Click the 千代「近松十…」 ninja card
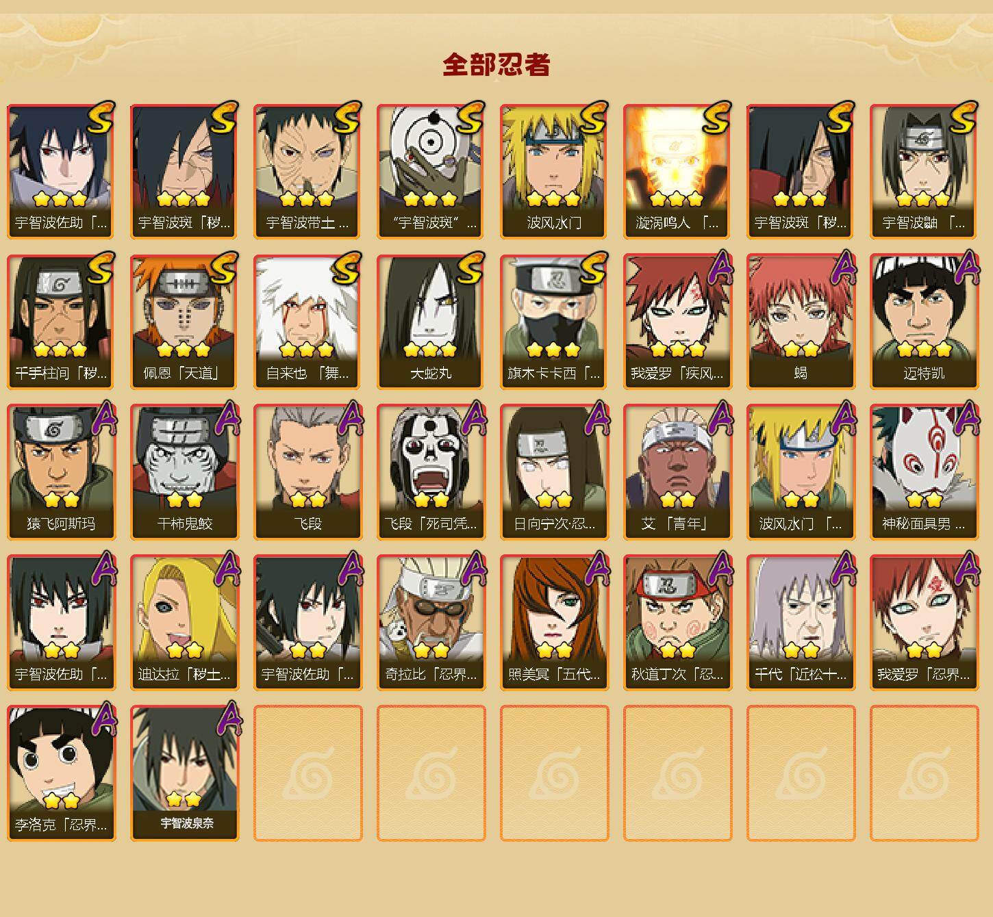Screen dimensions: 993x917 (x=800, y=623)
